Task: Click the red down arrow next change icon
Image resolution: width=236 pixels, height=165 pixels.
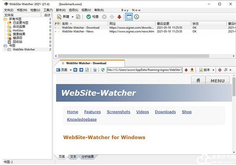Action: click(x=186, y=70)
